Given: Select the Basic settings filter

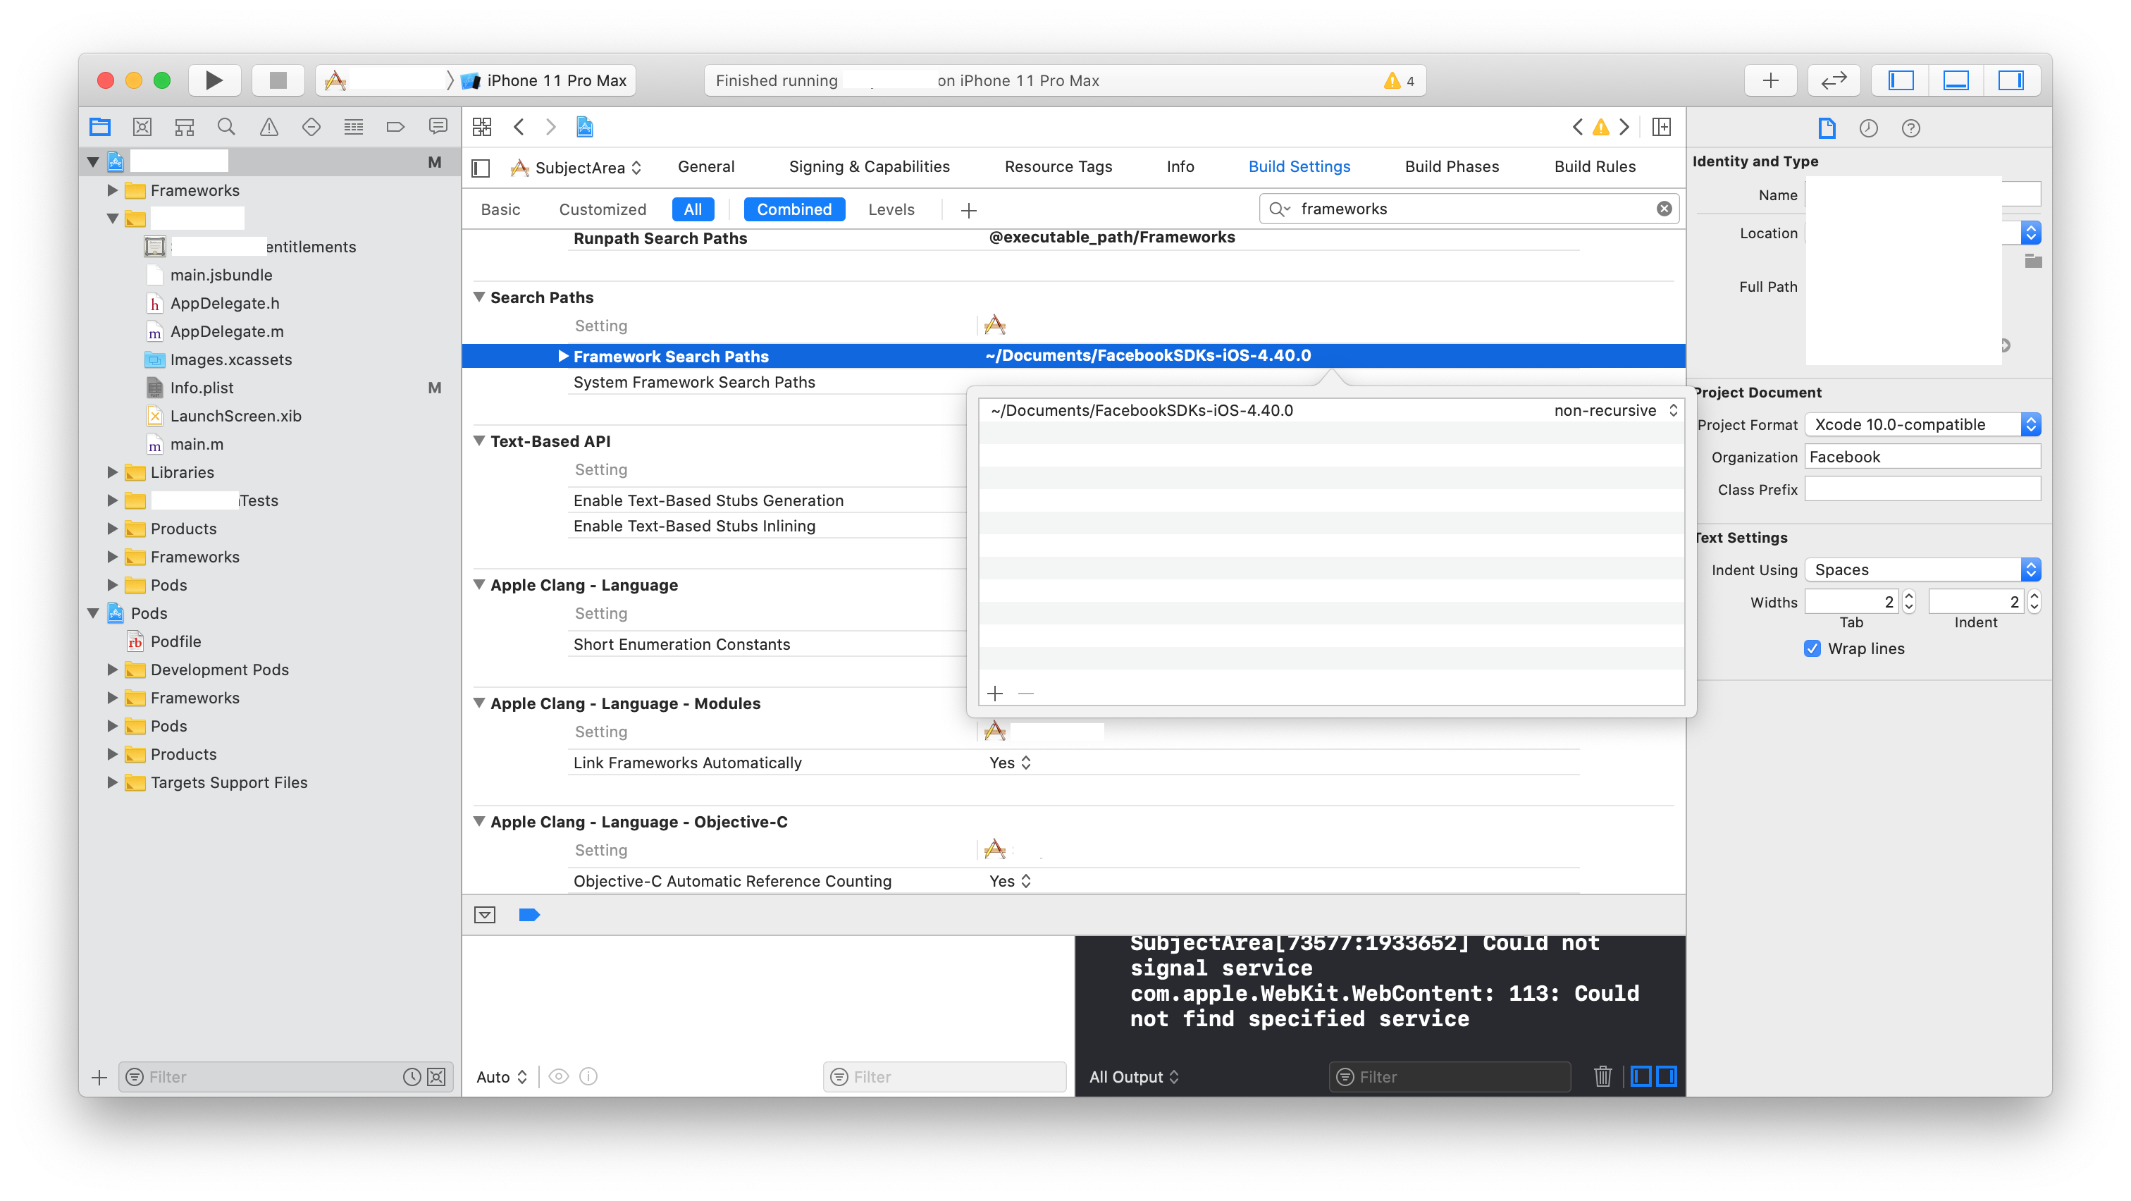Looking at the screenshot, I should 500,209.
